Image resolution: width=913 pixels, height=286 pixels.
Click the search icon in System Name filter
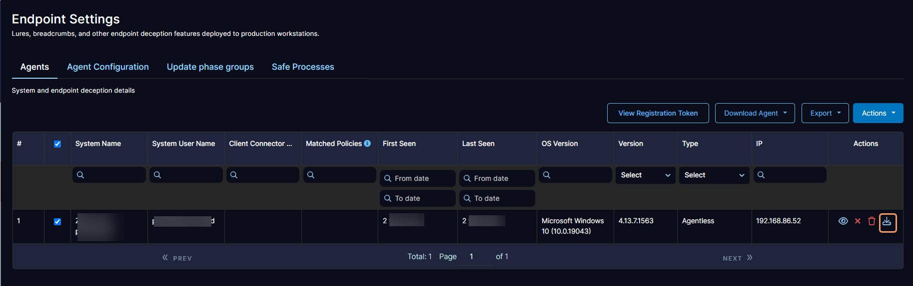pyautogui.click(x=80, y=175)
